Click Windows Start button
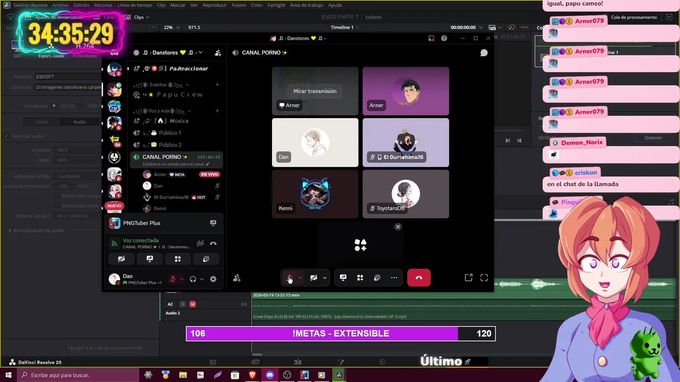This screenshot has width=680, height=382. tap(8, 375)
